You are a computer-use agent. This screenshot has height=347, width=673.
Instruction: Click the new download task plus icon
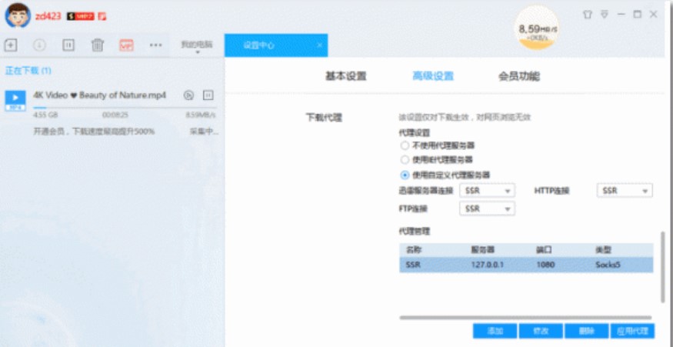pyautogui.click(x=10, y=45)
